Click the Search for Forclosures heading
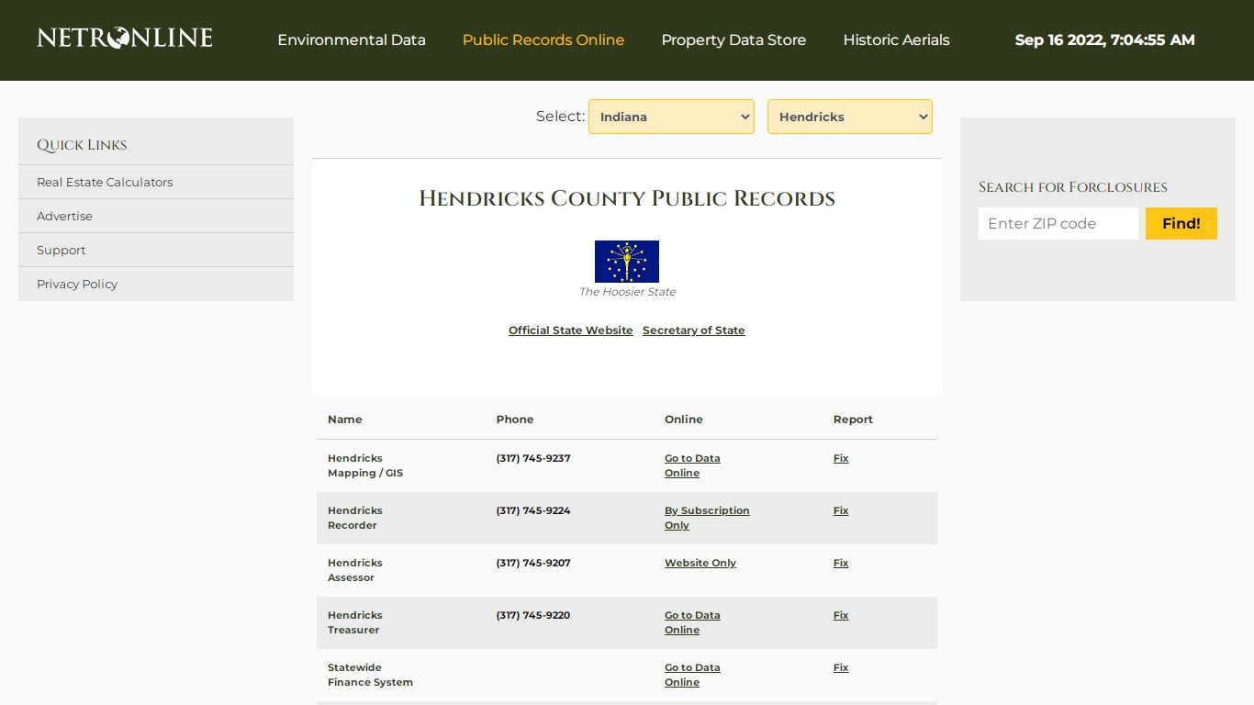The width and height of the screenshot is (1254, 705). pyautogui.click(x=1073, y=187)
